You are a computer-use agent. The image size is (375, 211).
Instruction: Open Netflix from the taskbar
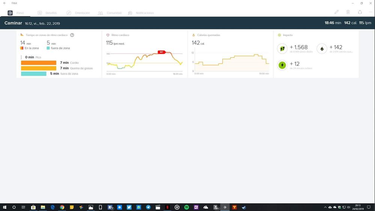(x=167, y=207)
